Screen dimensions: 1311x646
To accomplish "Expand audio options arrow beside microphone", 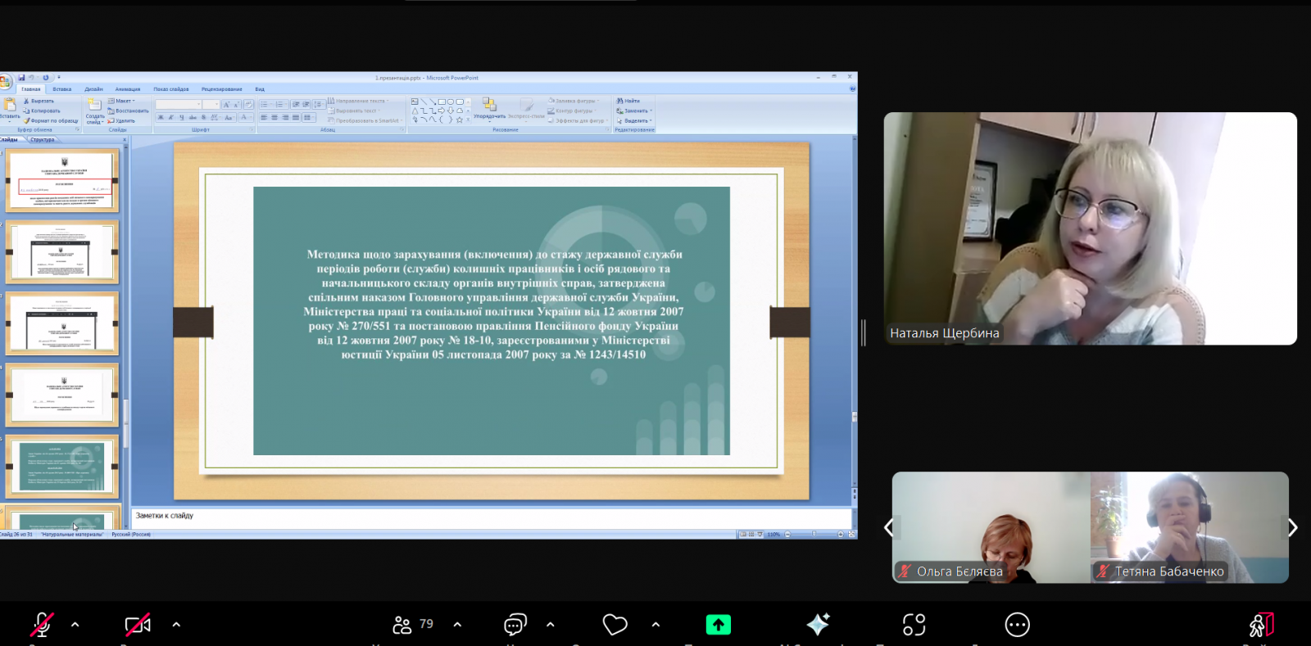I will [75, 625].
